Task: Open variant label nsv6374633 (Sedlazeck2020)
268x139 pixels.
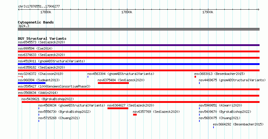Action: click(x=42, y=55)
